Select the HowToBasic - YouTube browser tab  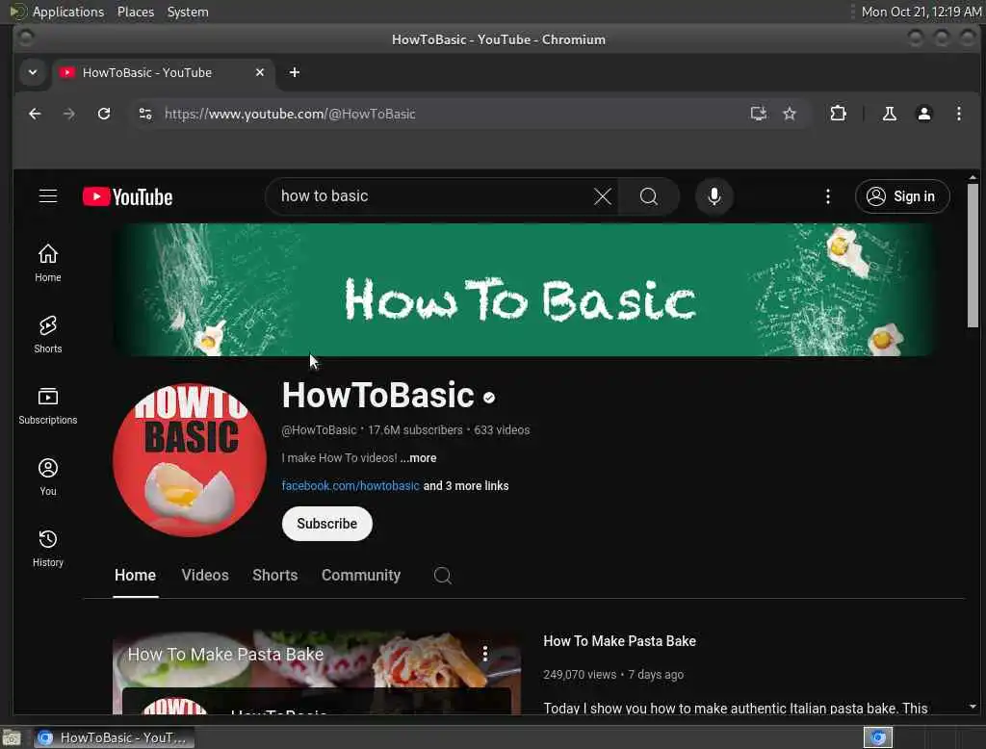[x=164, y=72]
